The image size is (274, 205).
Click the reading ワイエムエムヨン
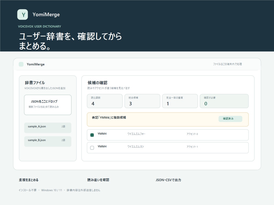point(136,147)
